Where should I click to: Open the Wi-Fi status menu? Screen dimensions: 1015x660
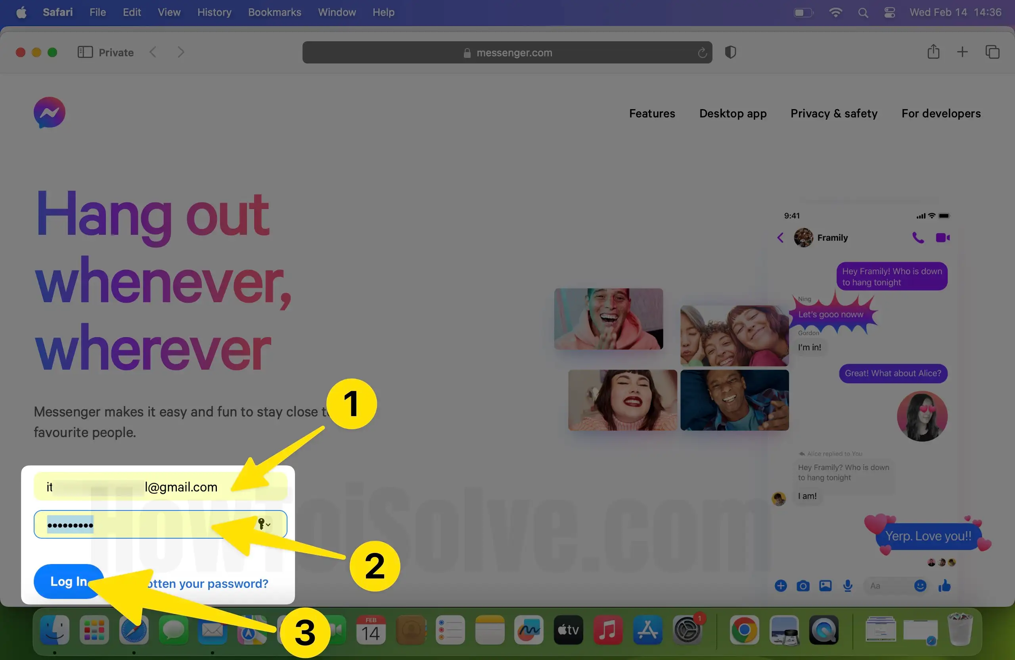tap(835, 12)
